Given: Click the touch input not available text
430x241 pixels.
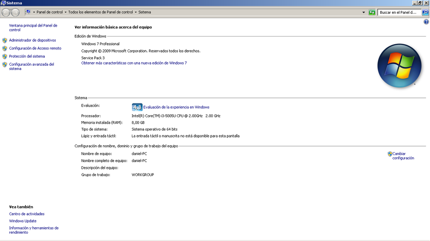Looking at the screenshot, I should (185, 136).
